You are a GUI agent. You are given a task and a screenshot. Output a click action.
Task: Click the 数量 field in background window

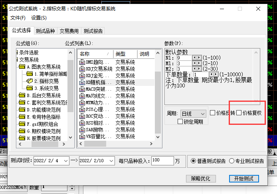[54, 188]
